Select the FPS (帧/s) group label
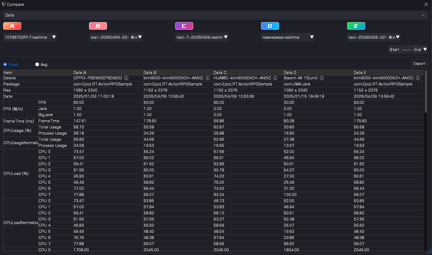Viewport: 432px width, 255px height. [x=13, y=109]
